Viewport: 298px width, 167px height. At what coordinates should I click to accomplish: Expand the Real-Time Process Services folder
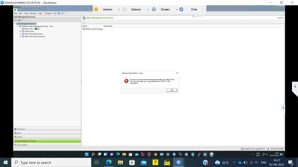20,36
